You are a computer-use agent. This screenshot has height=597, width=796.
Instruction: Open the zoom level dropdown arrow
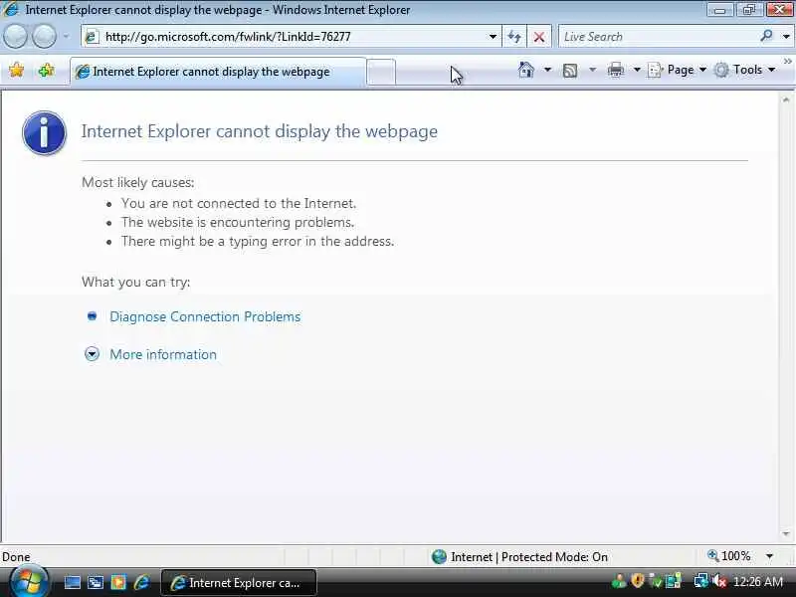769,556
